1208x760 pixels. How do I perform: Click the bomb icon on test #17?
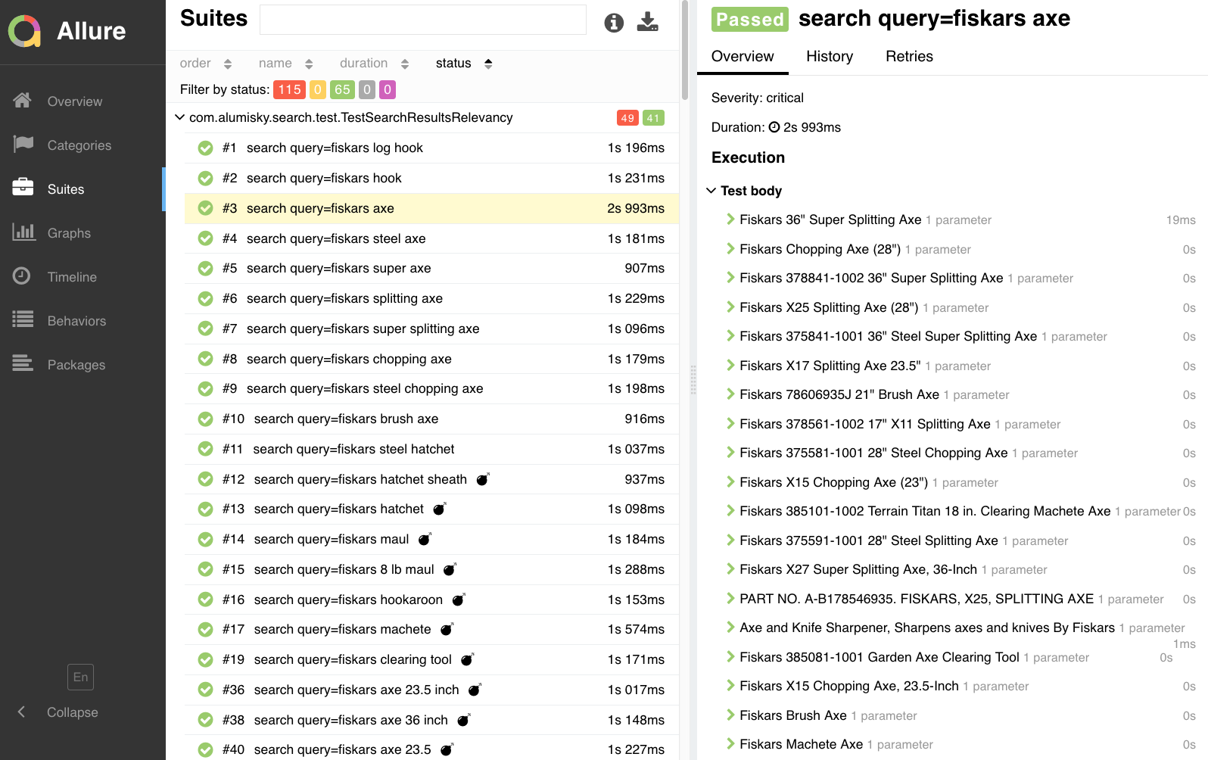(x=447, y=629)
